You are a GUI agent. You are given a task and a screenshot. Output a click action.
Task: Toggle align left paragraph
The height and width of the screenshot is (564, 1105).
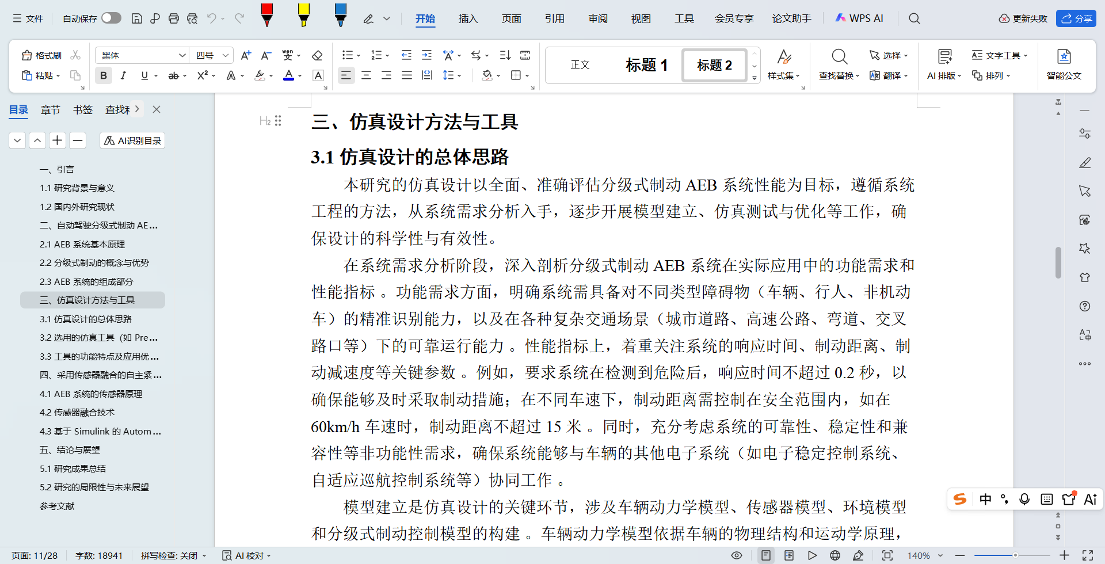pyautogui.click(x=346, y=75)
